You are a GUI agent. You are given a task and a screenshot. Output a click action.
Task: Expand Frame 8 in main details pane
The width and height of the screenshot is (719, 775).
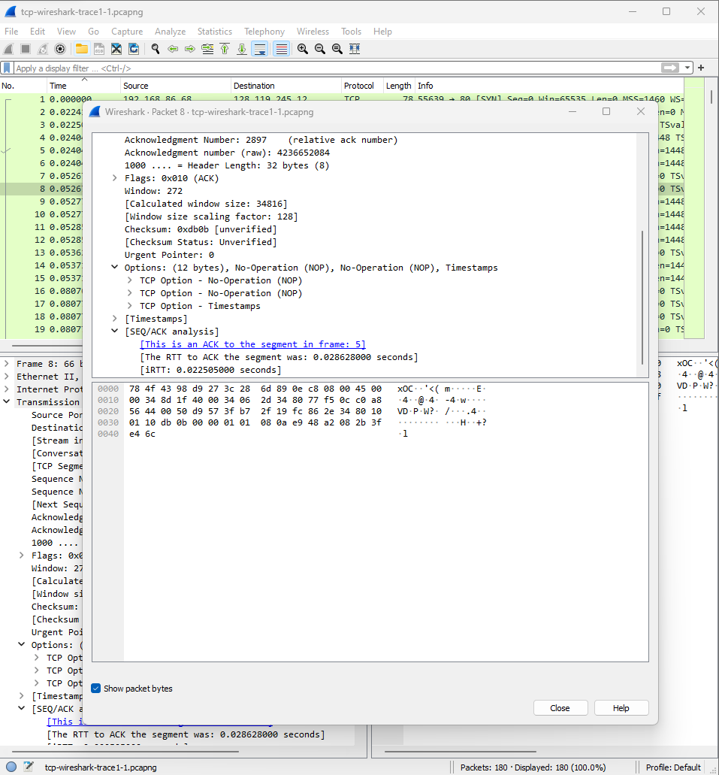click(x=7, y=364)
